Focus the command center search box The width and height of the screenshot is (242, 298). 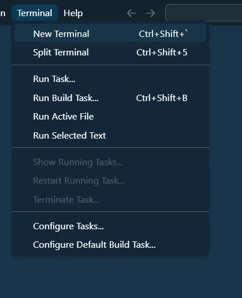tap(203, 12)
